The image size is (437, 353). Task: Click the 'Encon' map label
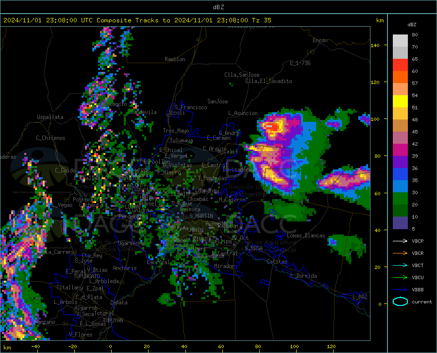pos(320,40)
